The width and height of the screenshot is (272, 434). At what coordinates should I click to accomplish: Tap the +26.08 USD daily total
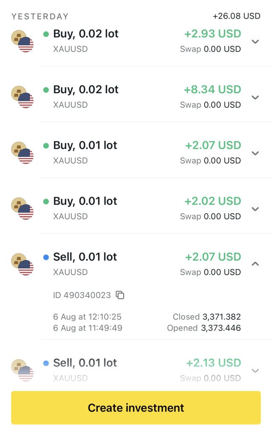pyautogui.click(x=236, y=16)
